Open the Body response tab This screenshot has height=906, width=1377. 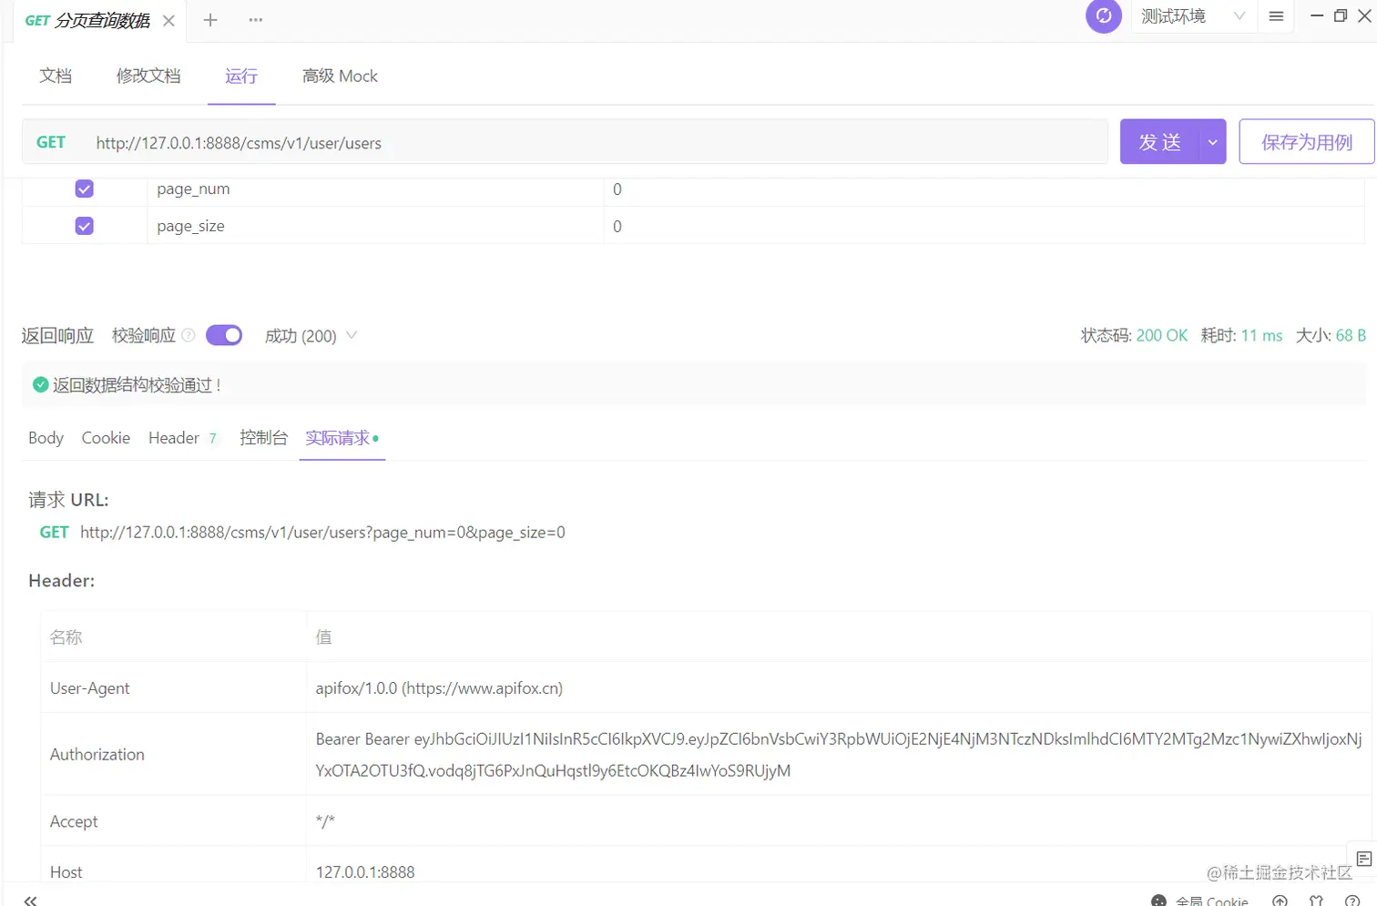click(46, 438)
